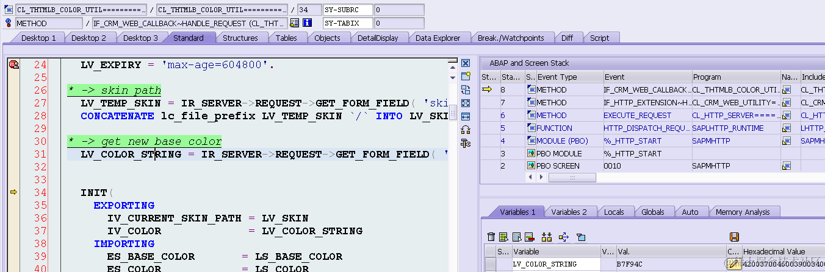Viewport: 825px width, 272px height.
Task: Click the line number 34 field in header
Action: 309,10
